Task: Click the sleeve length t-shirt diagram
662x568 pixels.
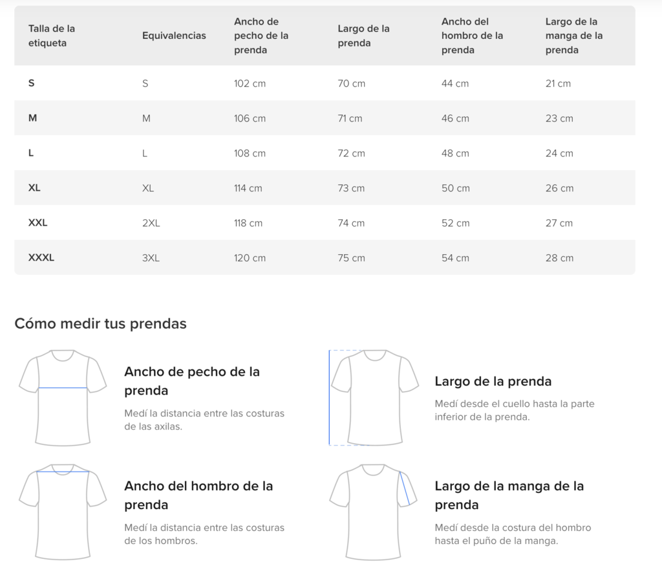Action: (374, 512)
